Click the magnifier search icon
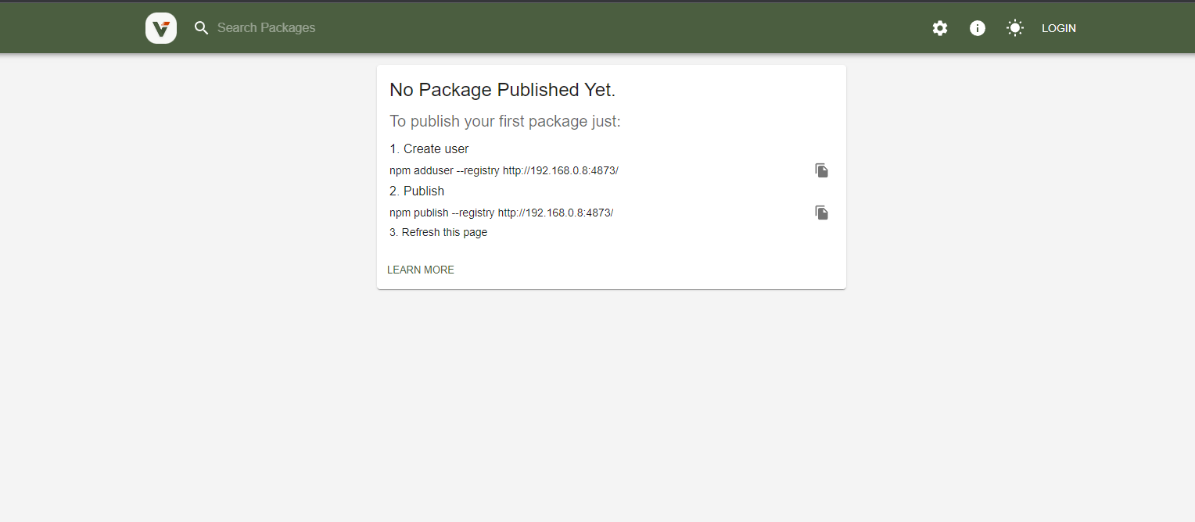 point(201,28)
